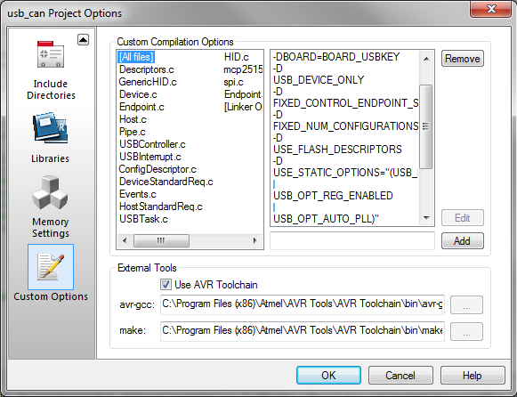Grab the options list vertical scrollbar thumb
517x397 pixels.
pos(426,126)
